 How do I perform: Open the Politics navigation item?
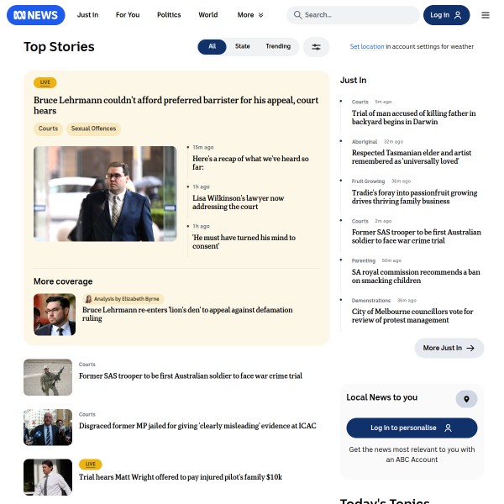click(169, 15)
